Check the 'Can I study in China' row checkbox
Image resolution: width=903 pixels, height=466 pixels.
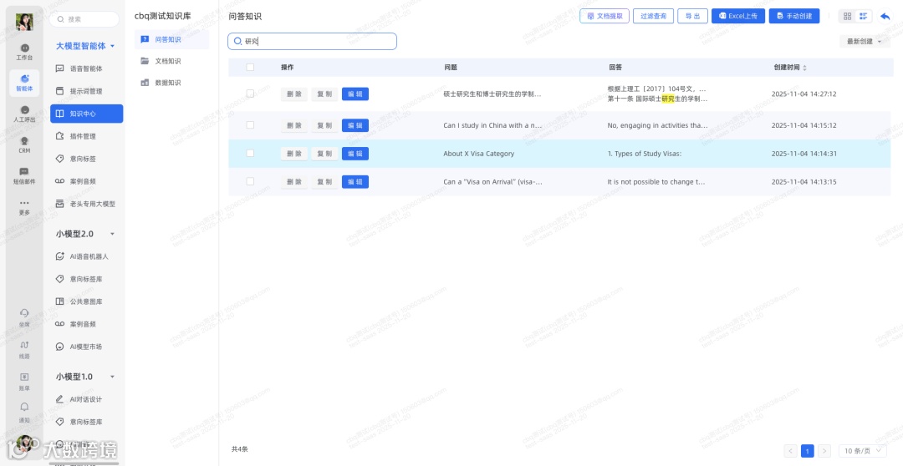(250, 124)
